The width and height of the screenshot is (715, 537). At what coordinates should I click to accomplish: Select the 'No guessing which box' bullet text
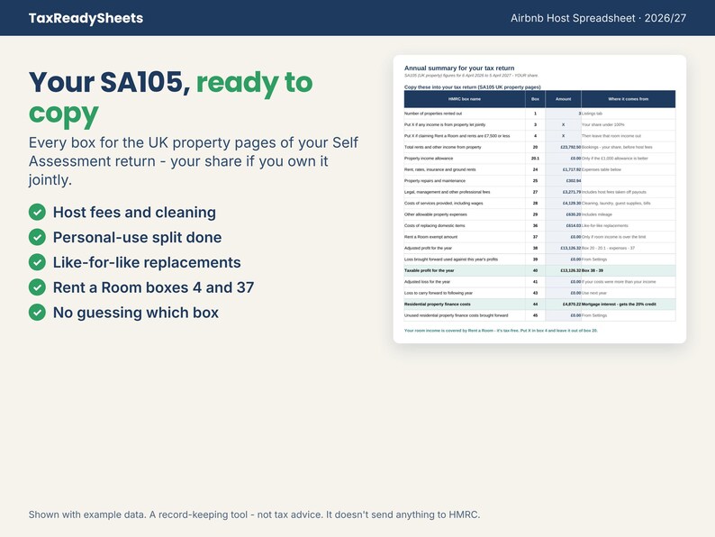point(136,313)
